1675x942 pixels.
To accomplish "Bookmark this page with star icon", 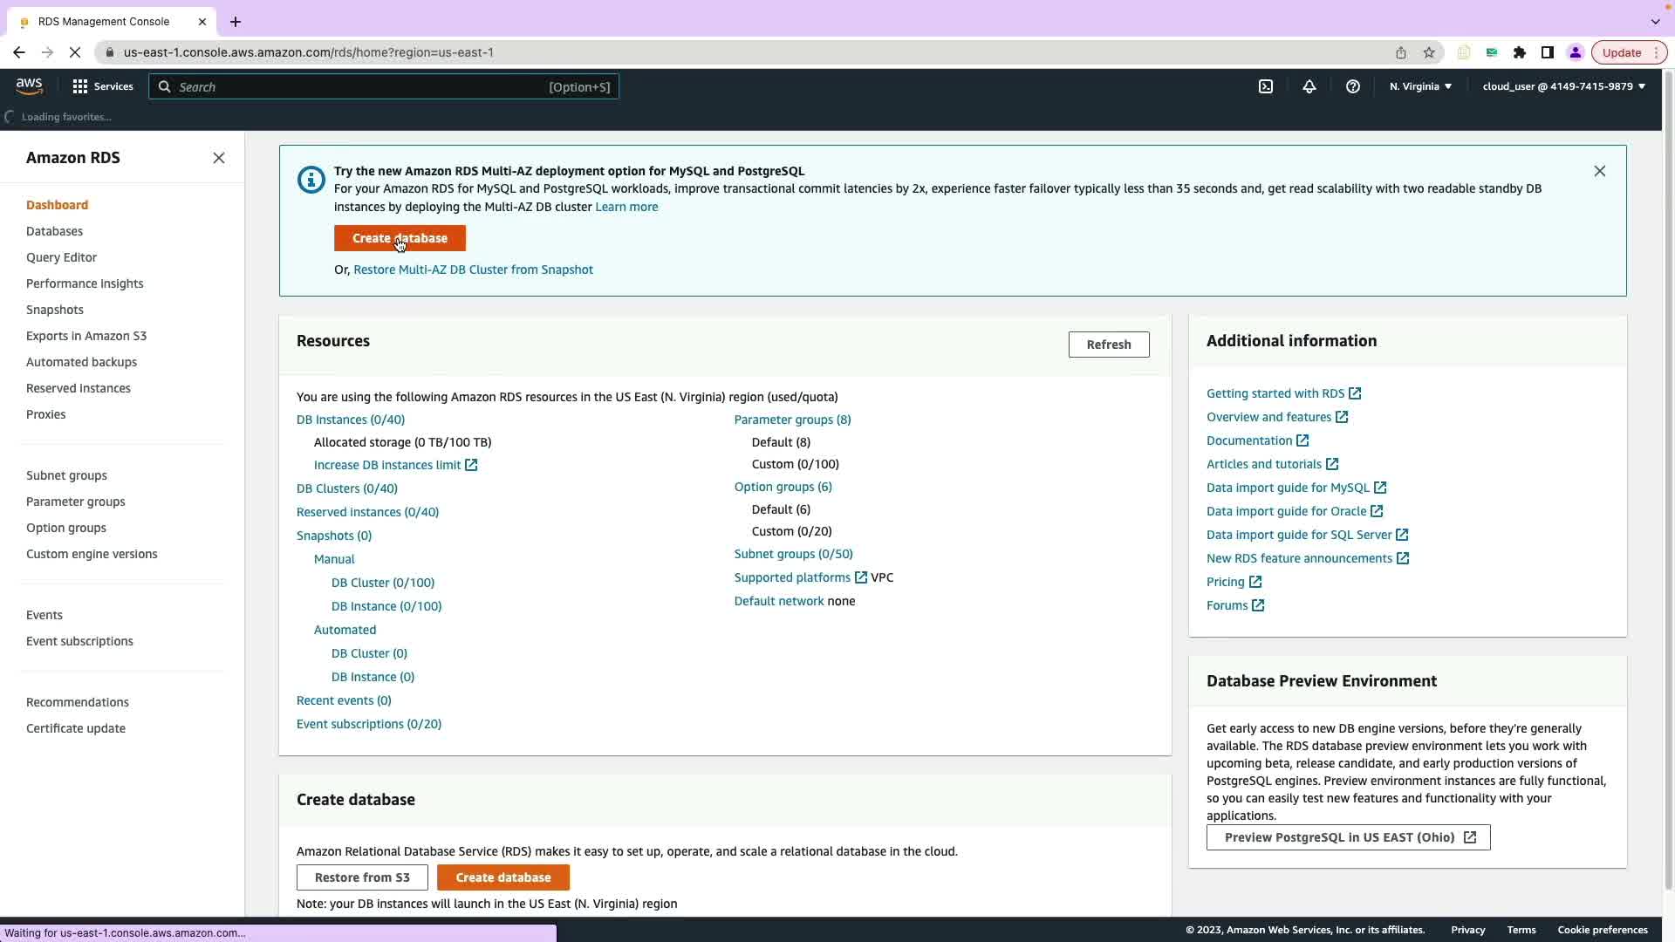I will point(1429,52).
